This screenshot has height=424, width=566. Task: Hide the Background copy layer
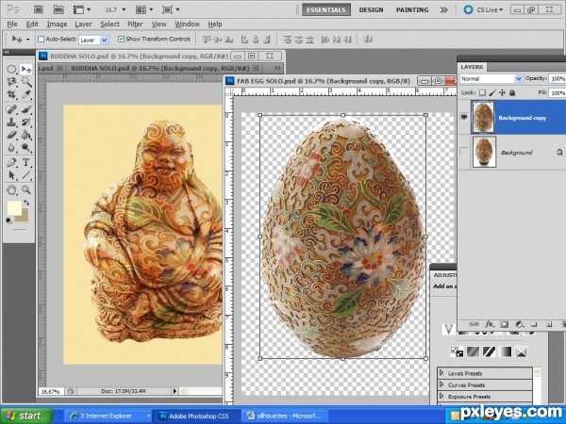(x=464, y=117)
